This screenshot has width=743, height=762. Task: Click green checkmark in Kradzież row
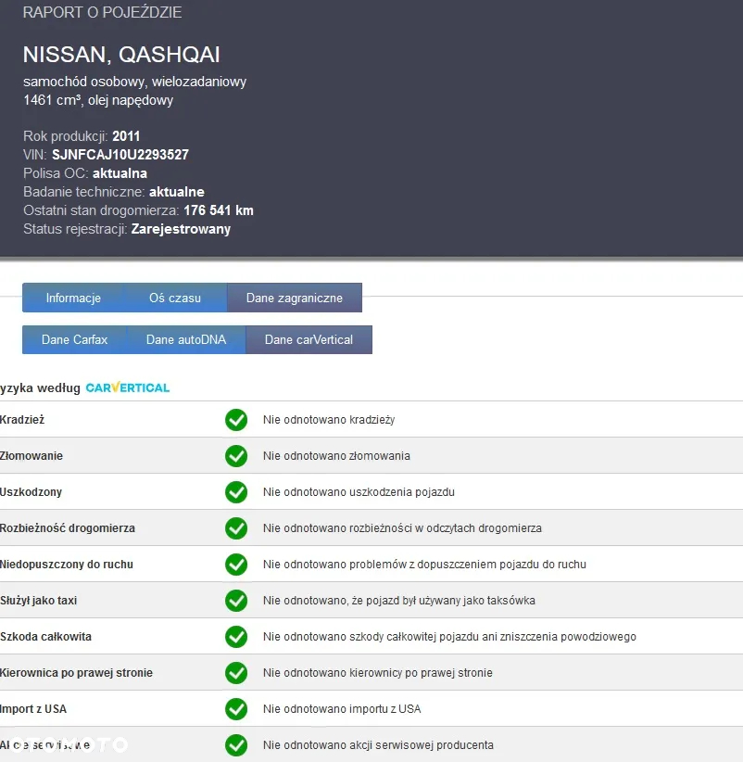coord(236,419)
